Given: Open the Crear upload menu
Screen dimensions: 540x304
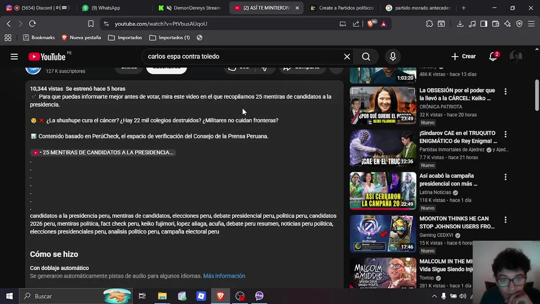Looking at the screenshot, I should [x=463, y=57].
